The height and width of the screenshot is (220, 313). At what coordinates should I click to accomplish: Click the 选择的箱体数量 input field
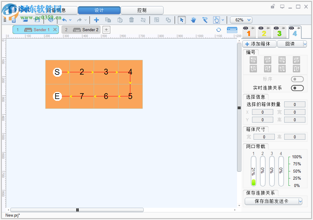[x=294, y=104]
